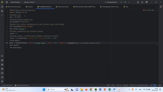The height and width of the screenshot is (92, 163).
Task: Open Search Everywhere magnifier
Action: [142, 2]
